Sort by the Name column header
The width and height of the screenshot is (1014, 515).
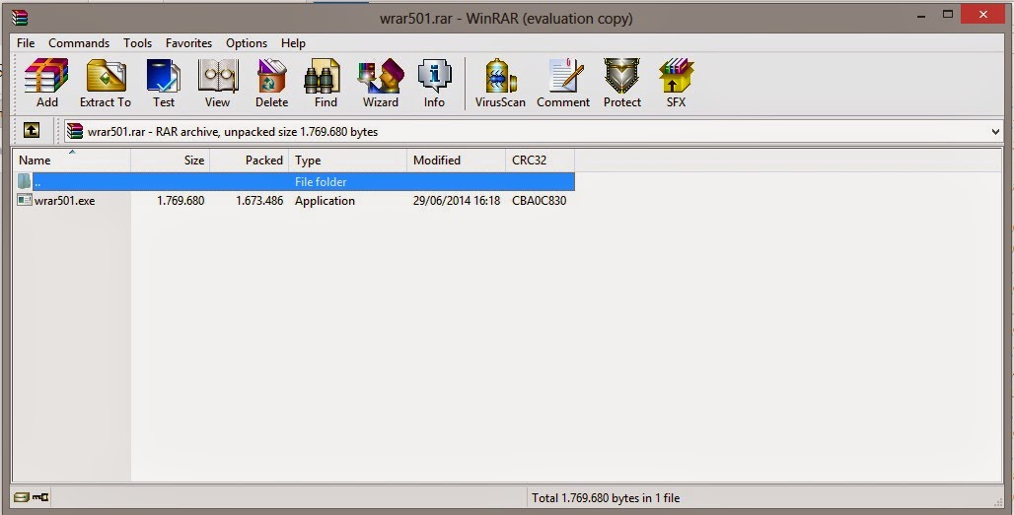pyautogui.click(x=72, y=161)
